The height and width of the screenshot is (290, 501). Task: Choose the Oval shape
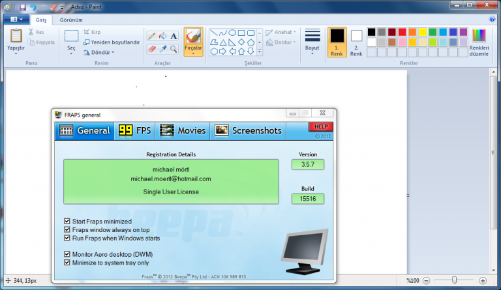click(x=232, y=33)
